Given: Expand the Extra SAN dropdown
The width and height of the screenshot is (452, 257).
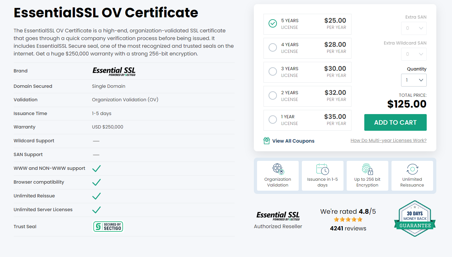Looking at the screenshot, I should click(414, 28).
